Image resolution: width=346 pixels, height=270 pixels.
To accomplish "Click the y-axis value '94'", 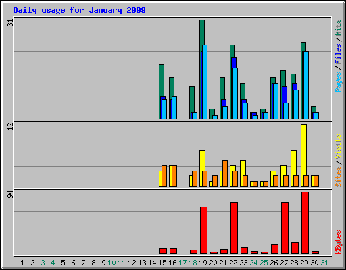I will [11, 194].
